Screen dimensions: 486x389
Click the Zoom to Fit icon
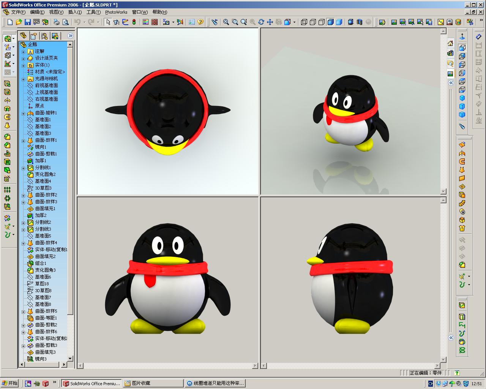tap(226, 22)
